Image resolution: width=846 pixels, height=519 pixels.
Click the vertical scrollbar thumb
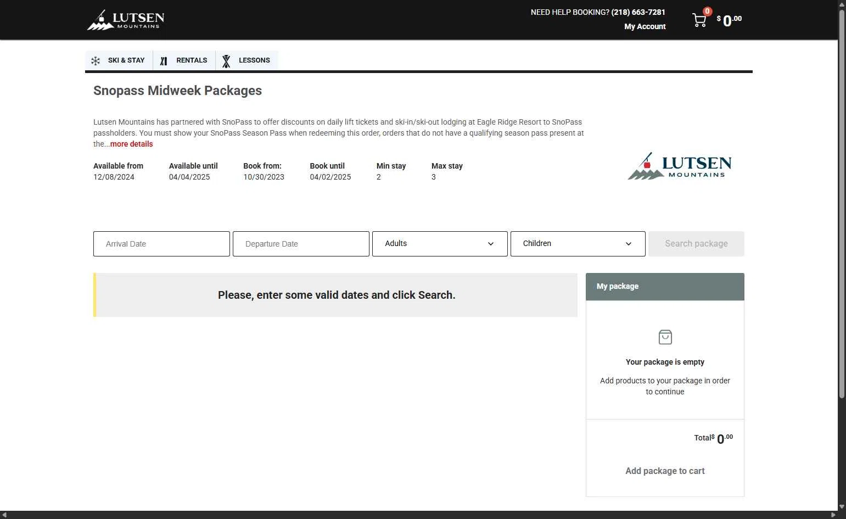tap(842, 203)
